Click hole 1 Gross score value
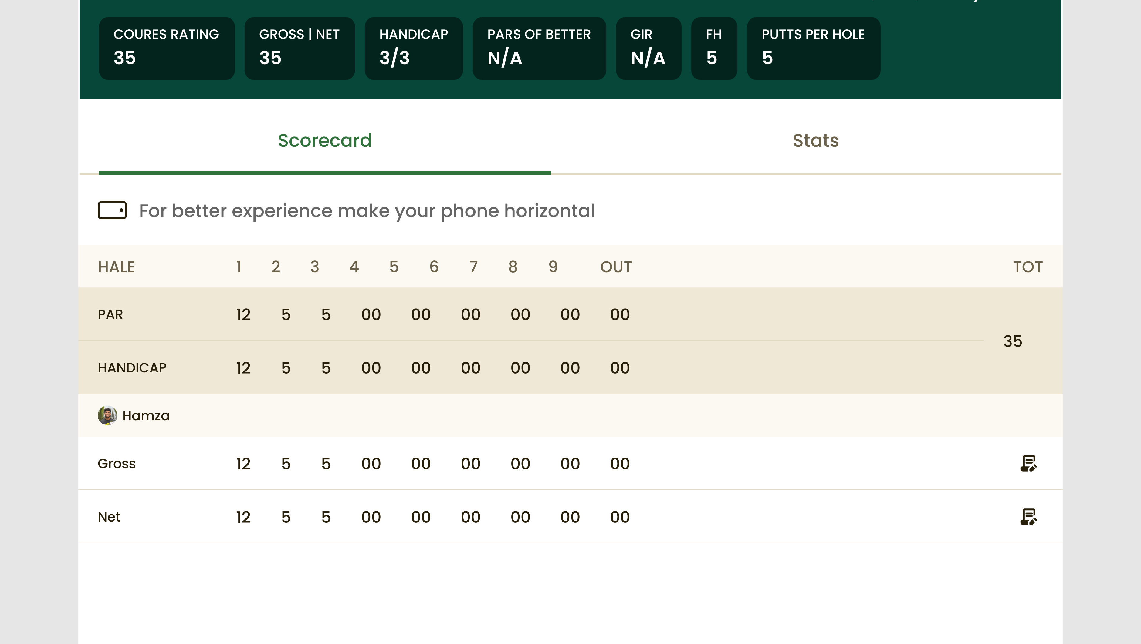This screenshot has height=644, width=1141. (x=243, y=463)
